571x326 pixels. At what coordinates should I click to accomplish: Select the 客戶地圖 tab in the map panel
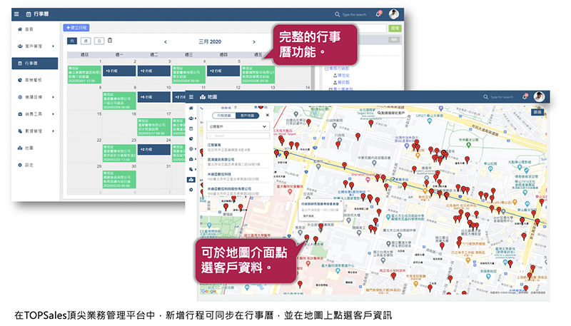(248, 114)
